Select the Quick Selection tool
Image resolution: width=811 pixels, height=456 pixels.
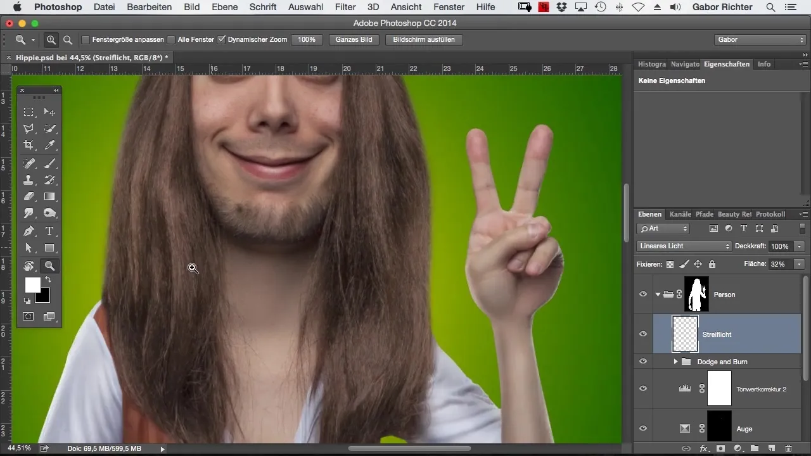point(49,129)
